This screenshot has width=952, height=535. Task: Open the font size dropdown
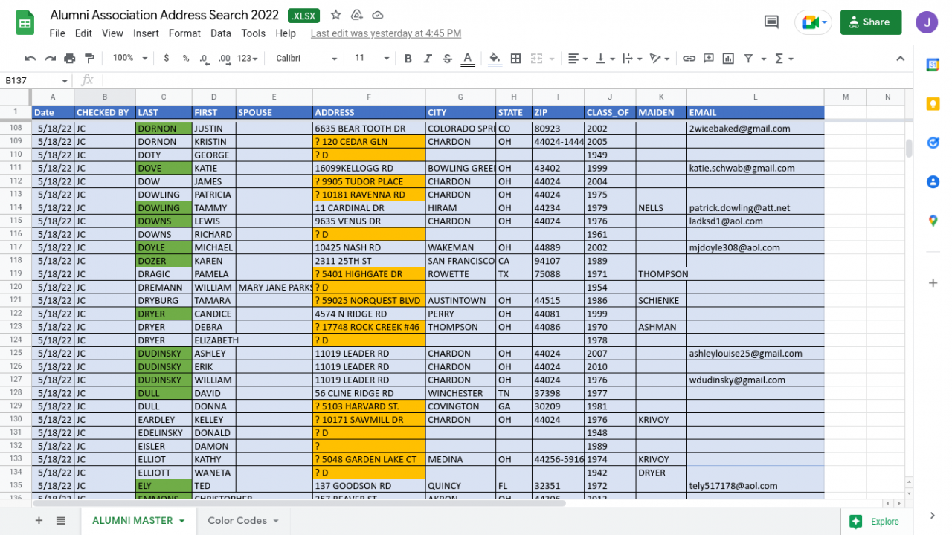(372, 59)
